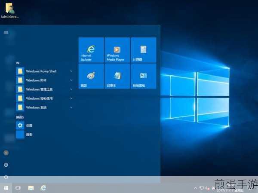
Task: Open the Windows PowerShell folder entry
Action: (44, 71)
